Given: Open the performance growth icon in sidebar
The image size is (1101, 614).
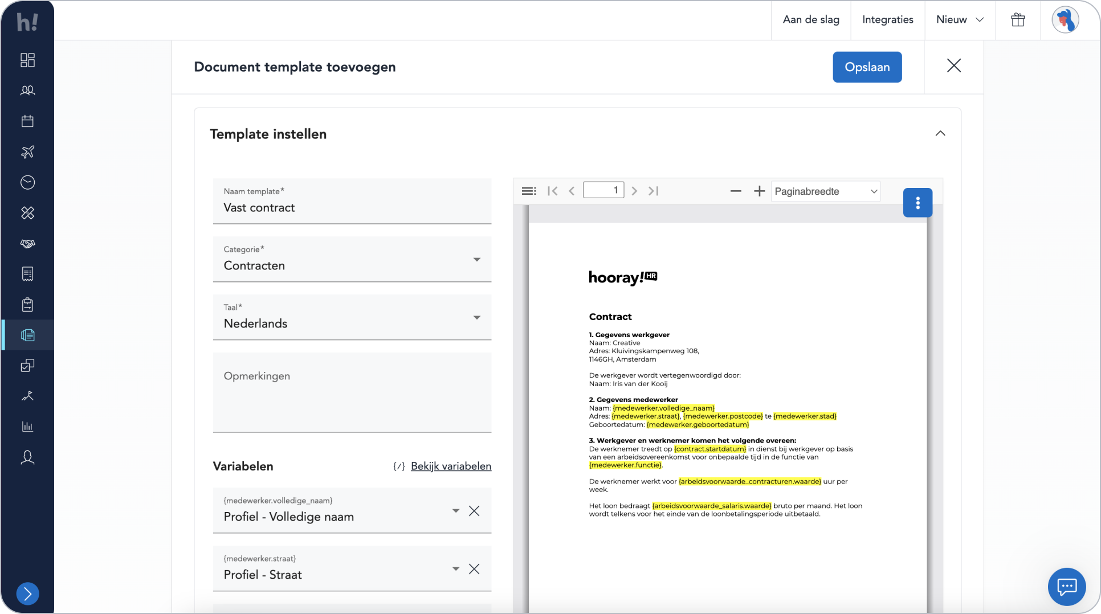Looking at the screenshot, I should pos(27,396).
